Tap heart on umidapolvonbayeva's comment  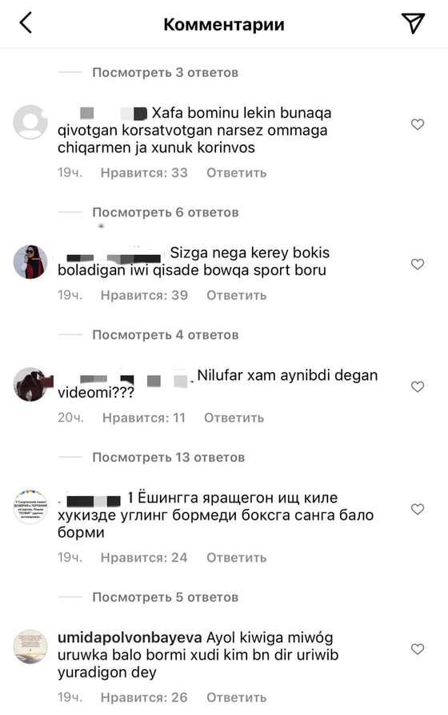click(x=418, y=649)
